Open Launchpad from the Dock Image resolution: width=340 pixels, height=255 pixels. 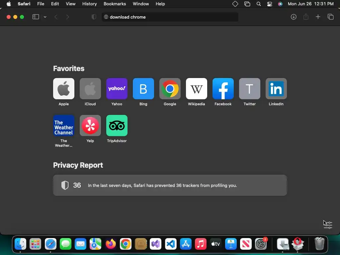pyautogui.click(x=35, y=244)
